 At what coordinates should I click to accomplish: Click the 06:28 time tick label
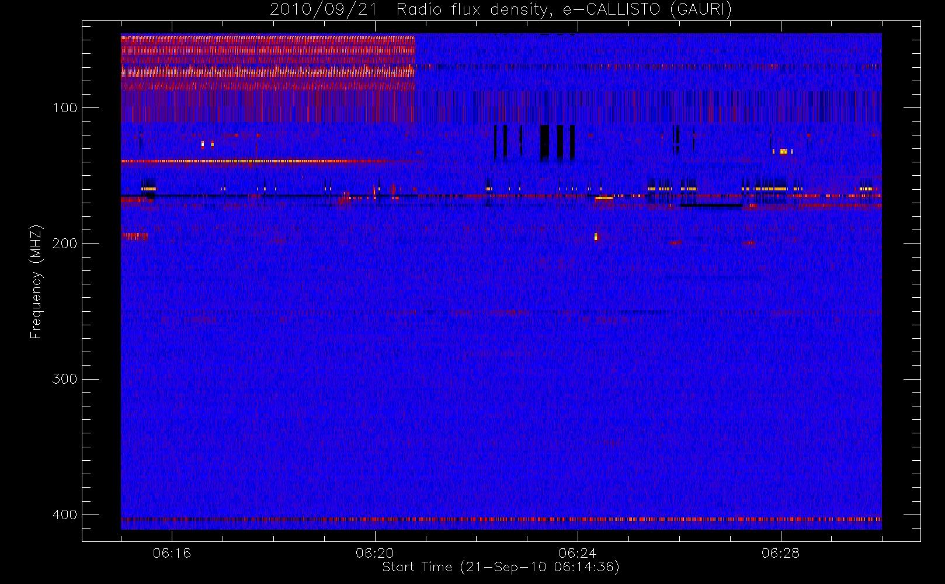point(780,553)
